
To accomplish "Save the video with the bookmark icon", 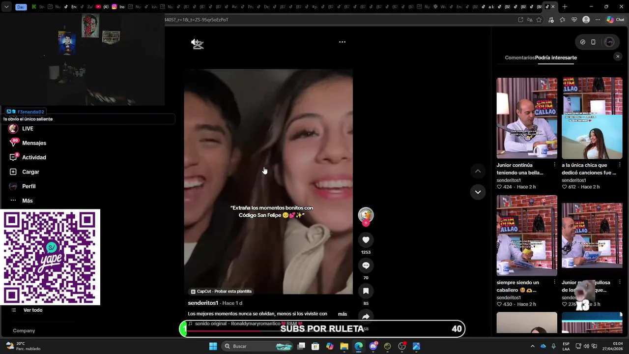I will (x=366, y=291).
